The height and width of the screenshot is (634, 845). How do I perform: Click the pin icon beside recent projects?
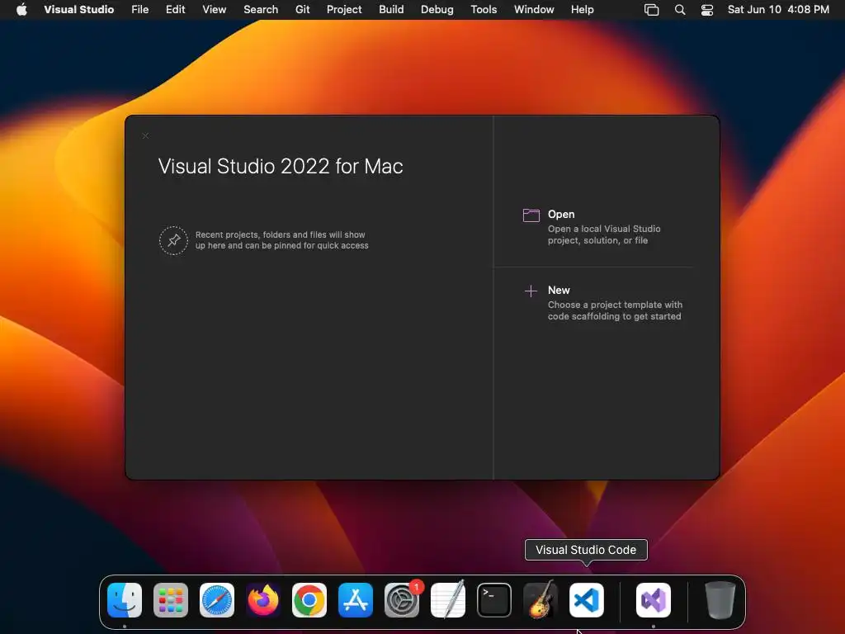(x=173, y=240)
